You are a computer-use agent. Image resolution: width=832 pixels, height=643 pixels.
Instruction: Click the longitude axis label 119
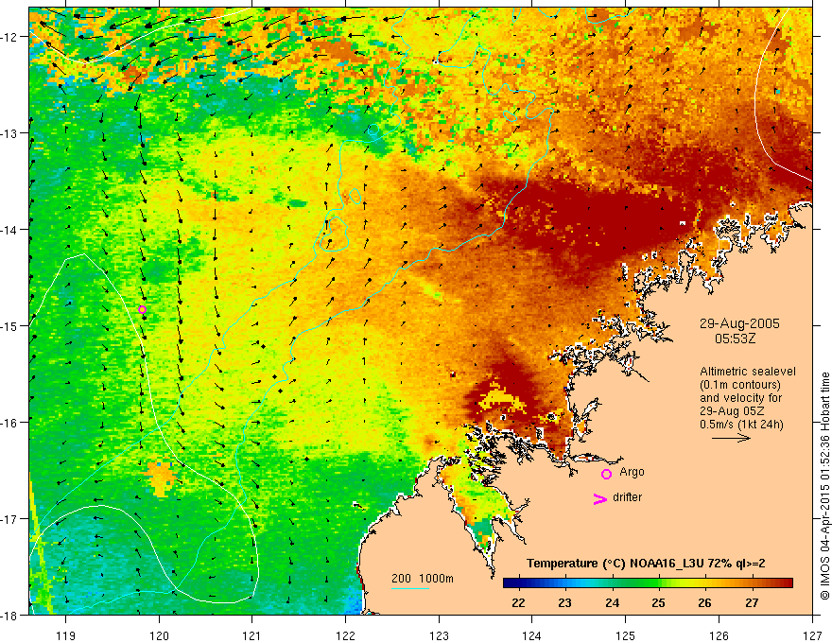66,635
